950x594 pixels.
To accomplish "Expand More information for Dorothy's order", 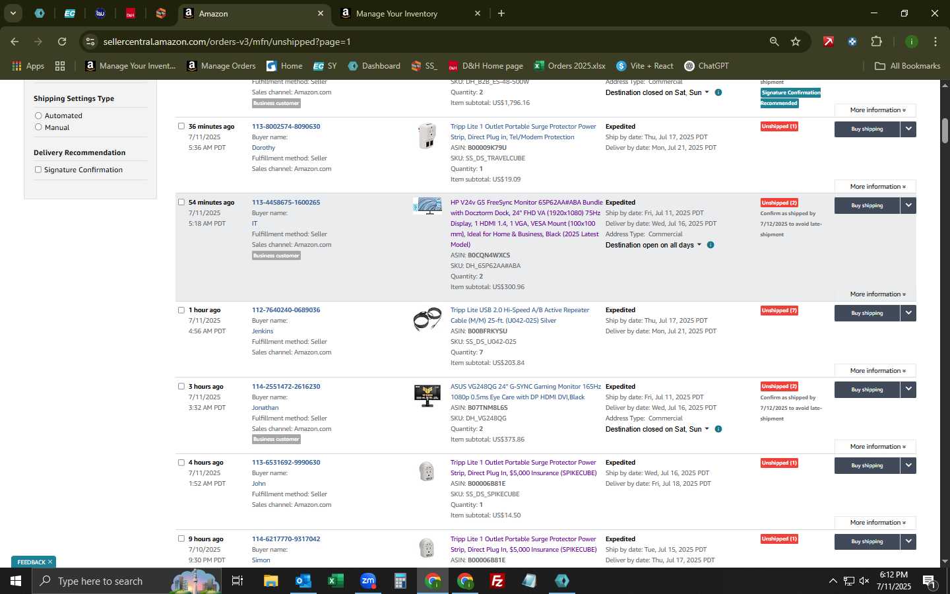I will coord(875,186).
